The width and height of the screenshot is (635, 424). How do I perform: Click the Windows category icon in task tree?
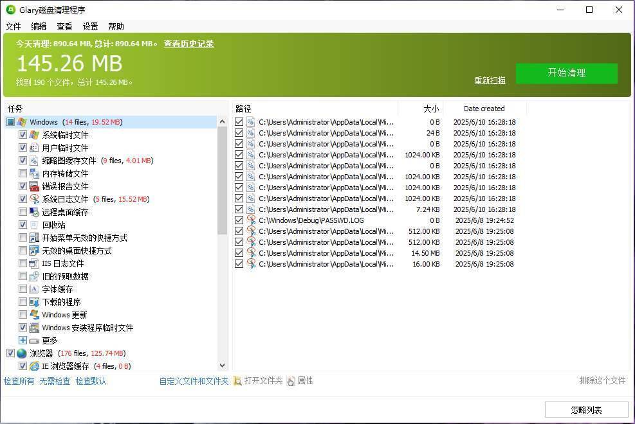click(x=22, y=122)
